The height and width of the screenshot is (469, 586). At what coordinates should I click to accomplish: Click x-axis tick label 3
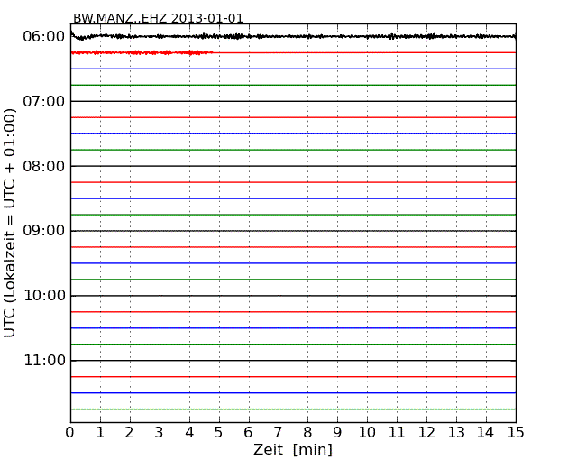click(160, 433)
